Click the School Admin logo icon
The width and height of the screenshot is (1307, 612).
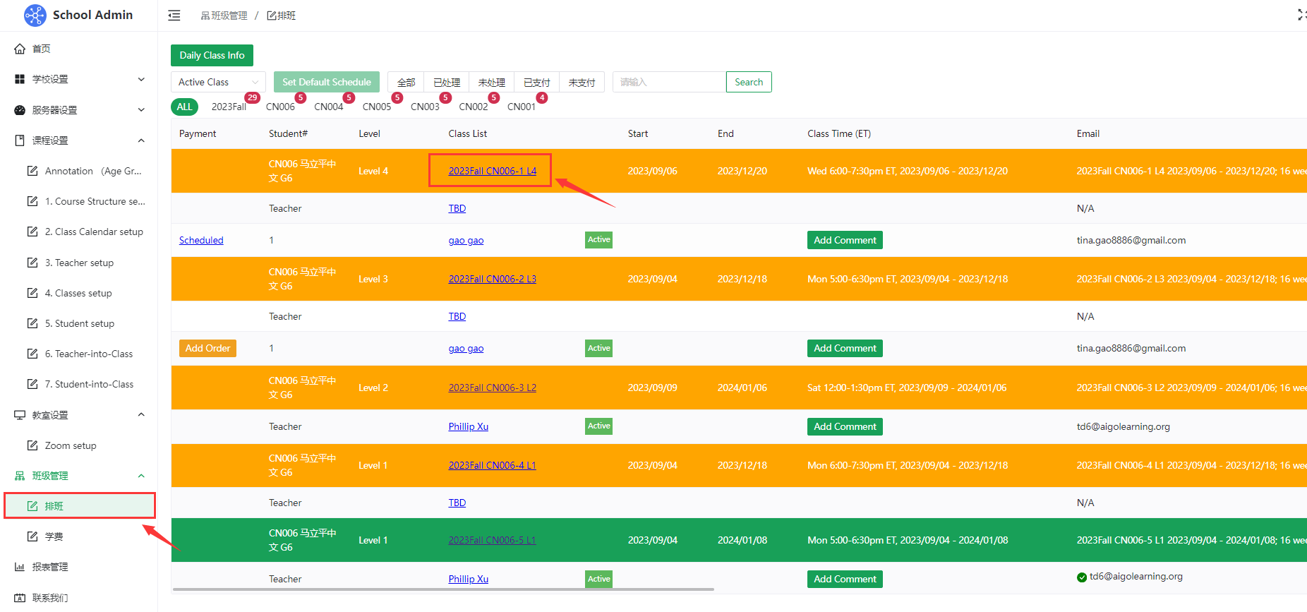point(35,15)
